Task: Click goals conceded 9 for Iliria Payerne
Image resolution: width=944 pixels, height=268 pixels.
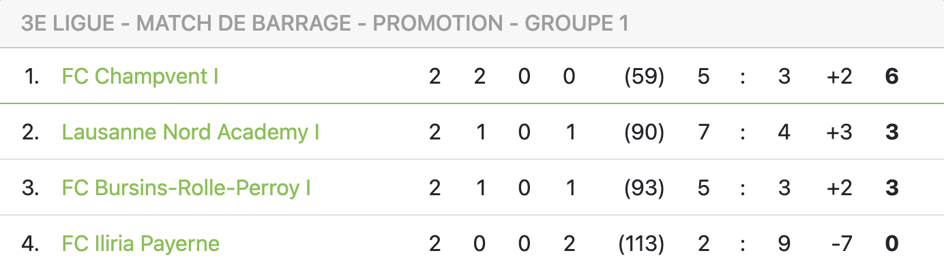Action: coord(784,244)
